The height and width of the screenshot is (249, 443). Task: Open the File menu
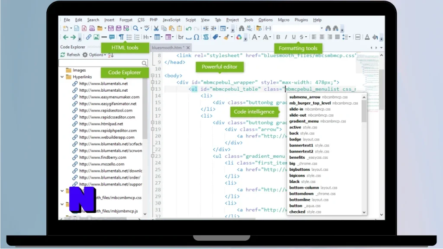67,20
